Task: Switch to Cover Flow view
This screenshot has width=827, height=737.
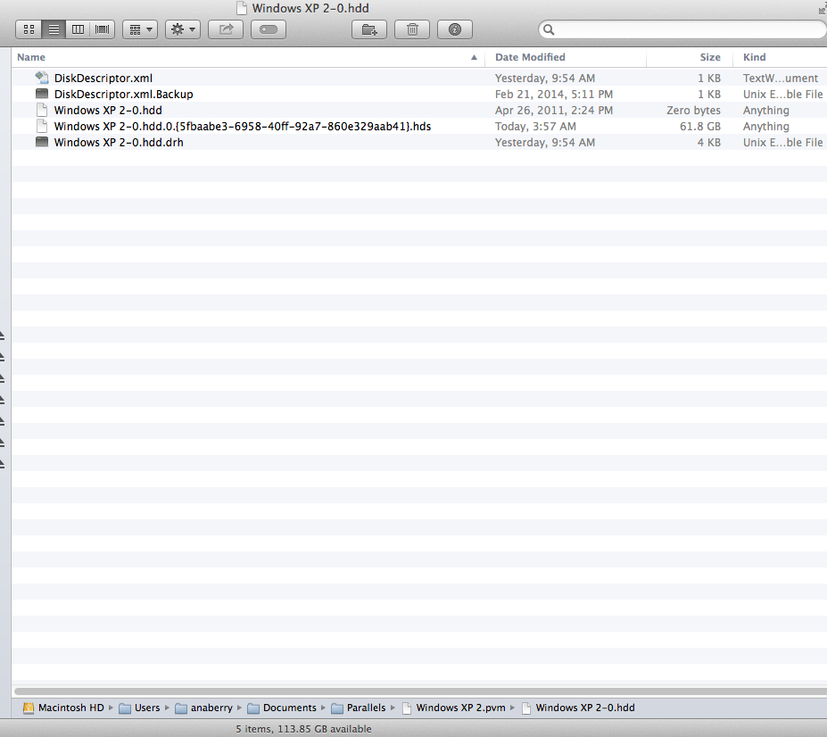Action: point(103,29)
